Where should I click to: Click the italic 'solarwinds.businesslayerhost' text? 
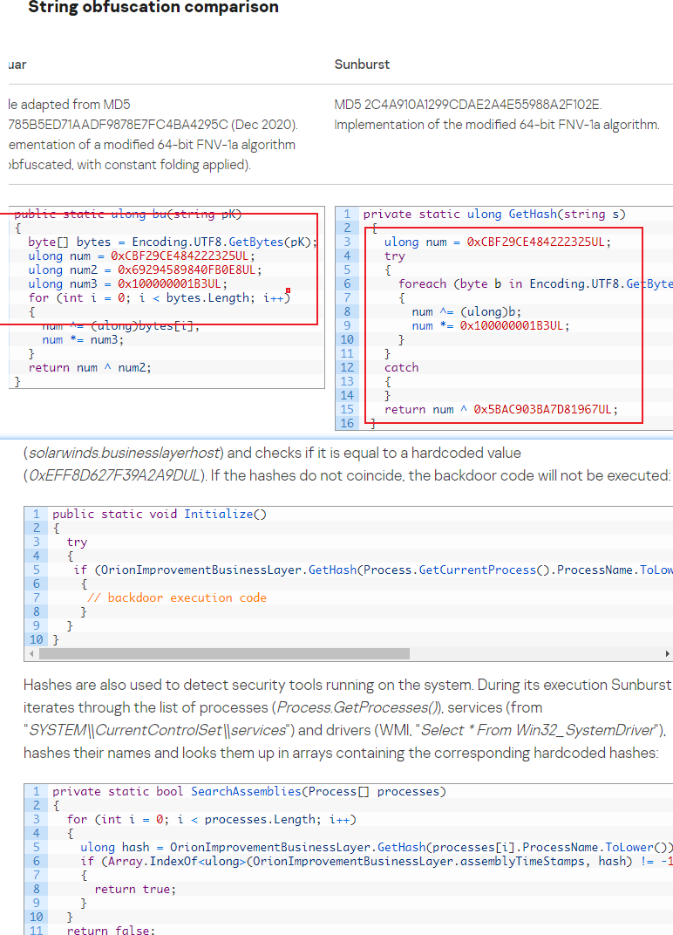(x=124, y=453)
